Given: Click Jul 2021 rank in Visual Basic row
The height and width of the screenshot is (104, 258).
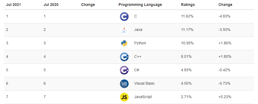Looking at the screenshot, I should 7,84.
